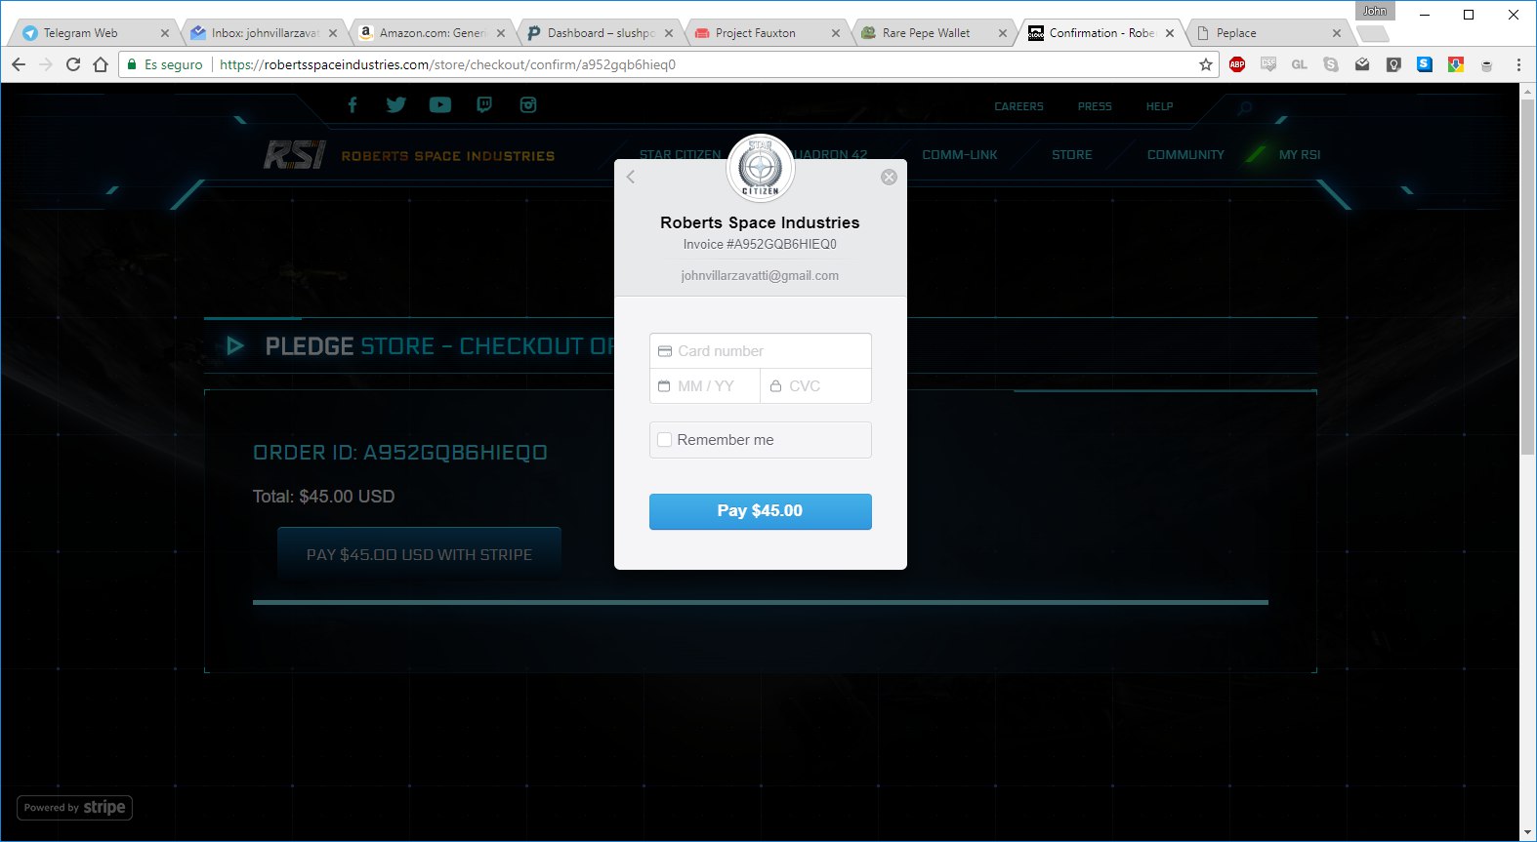Click the Pay $45.00 button

click(x=760, y=511)
